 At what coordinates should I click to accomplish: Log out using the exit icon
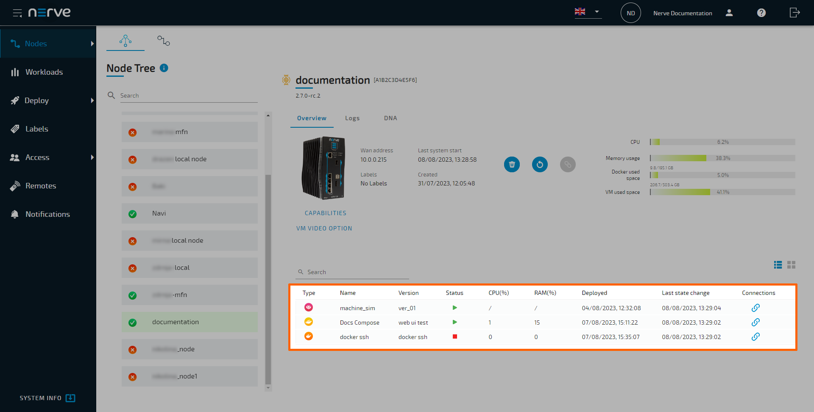point(794,13)
